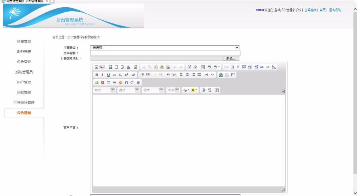Screen dimensions: 357x196
Task: Insert an Image via picture icon
Action: (96, 83)
